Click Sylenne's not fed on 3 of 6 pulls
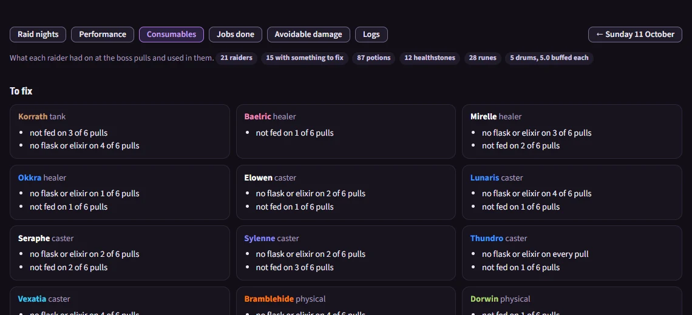692x315 pixels. point(295,268)
